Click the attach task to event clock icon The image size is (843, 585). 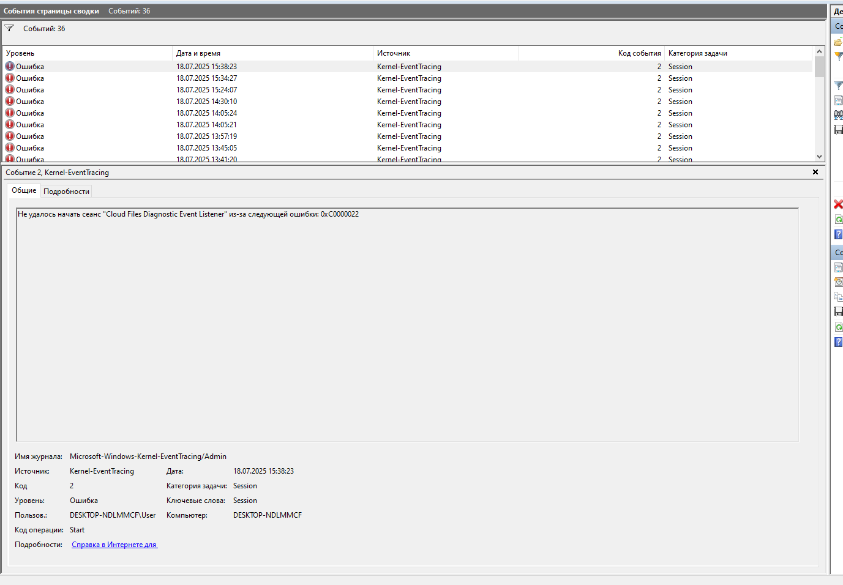[x=838, y=282]
